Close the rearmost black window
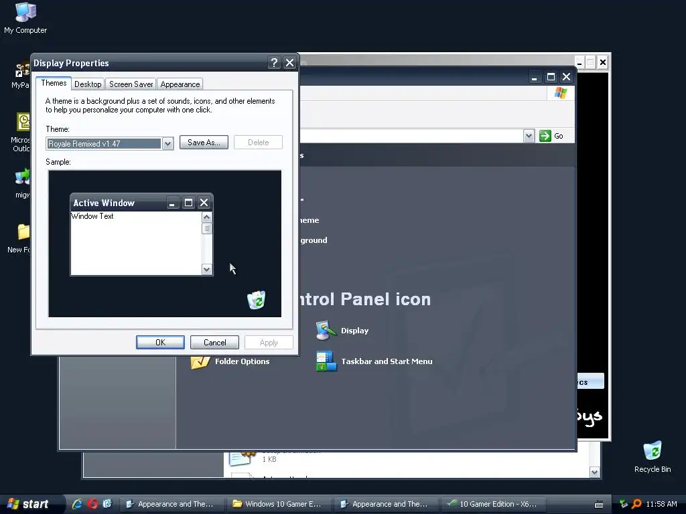The height and width of the screenshot is (514, 686). (x=602, y=62)
